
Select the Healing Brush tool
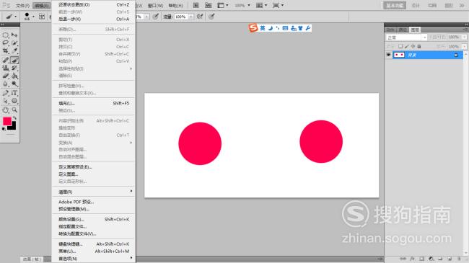coord(6,60)
